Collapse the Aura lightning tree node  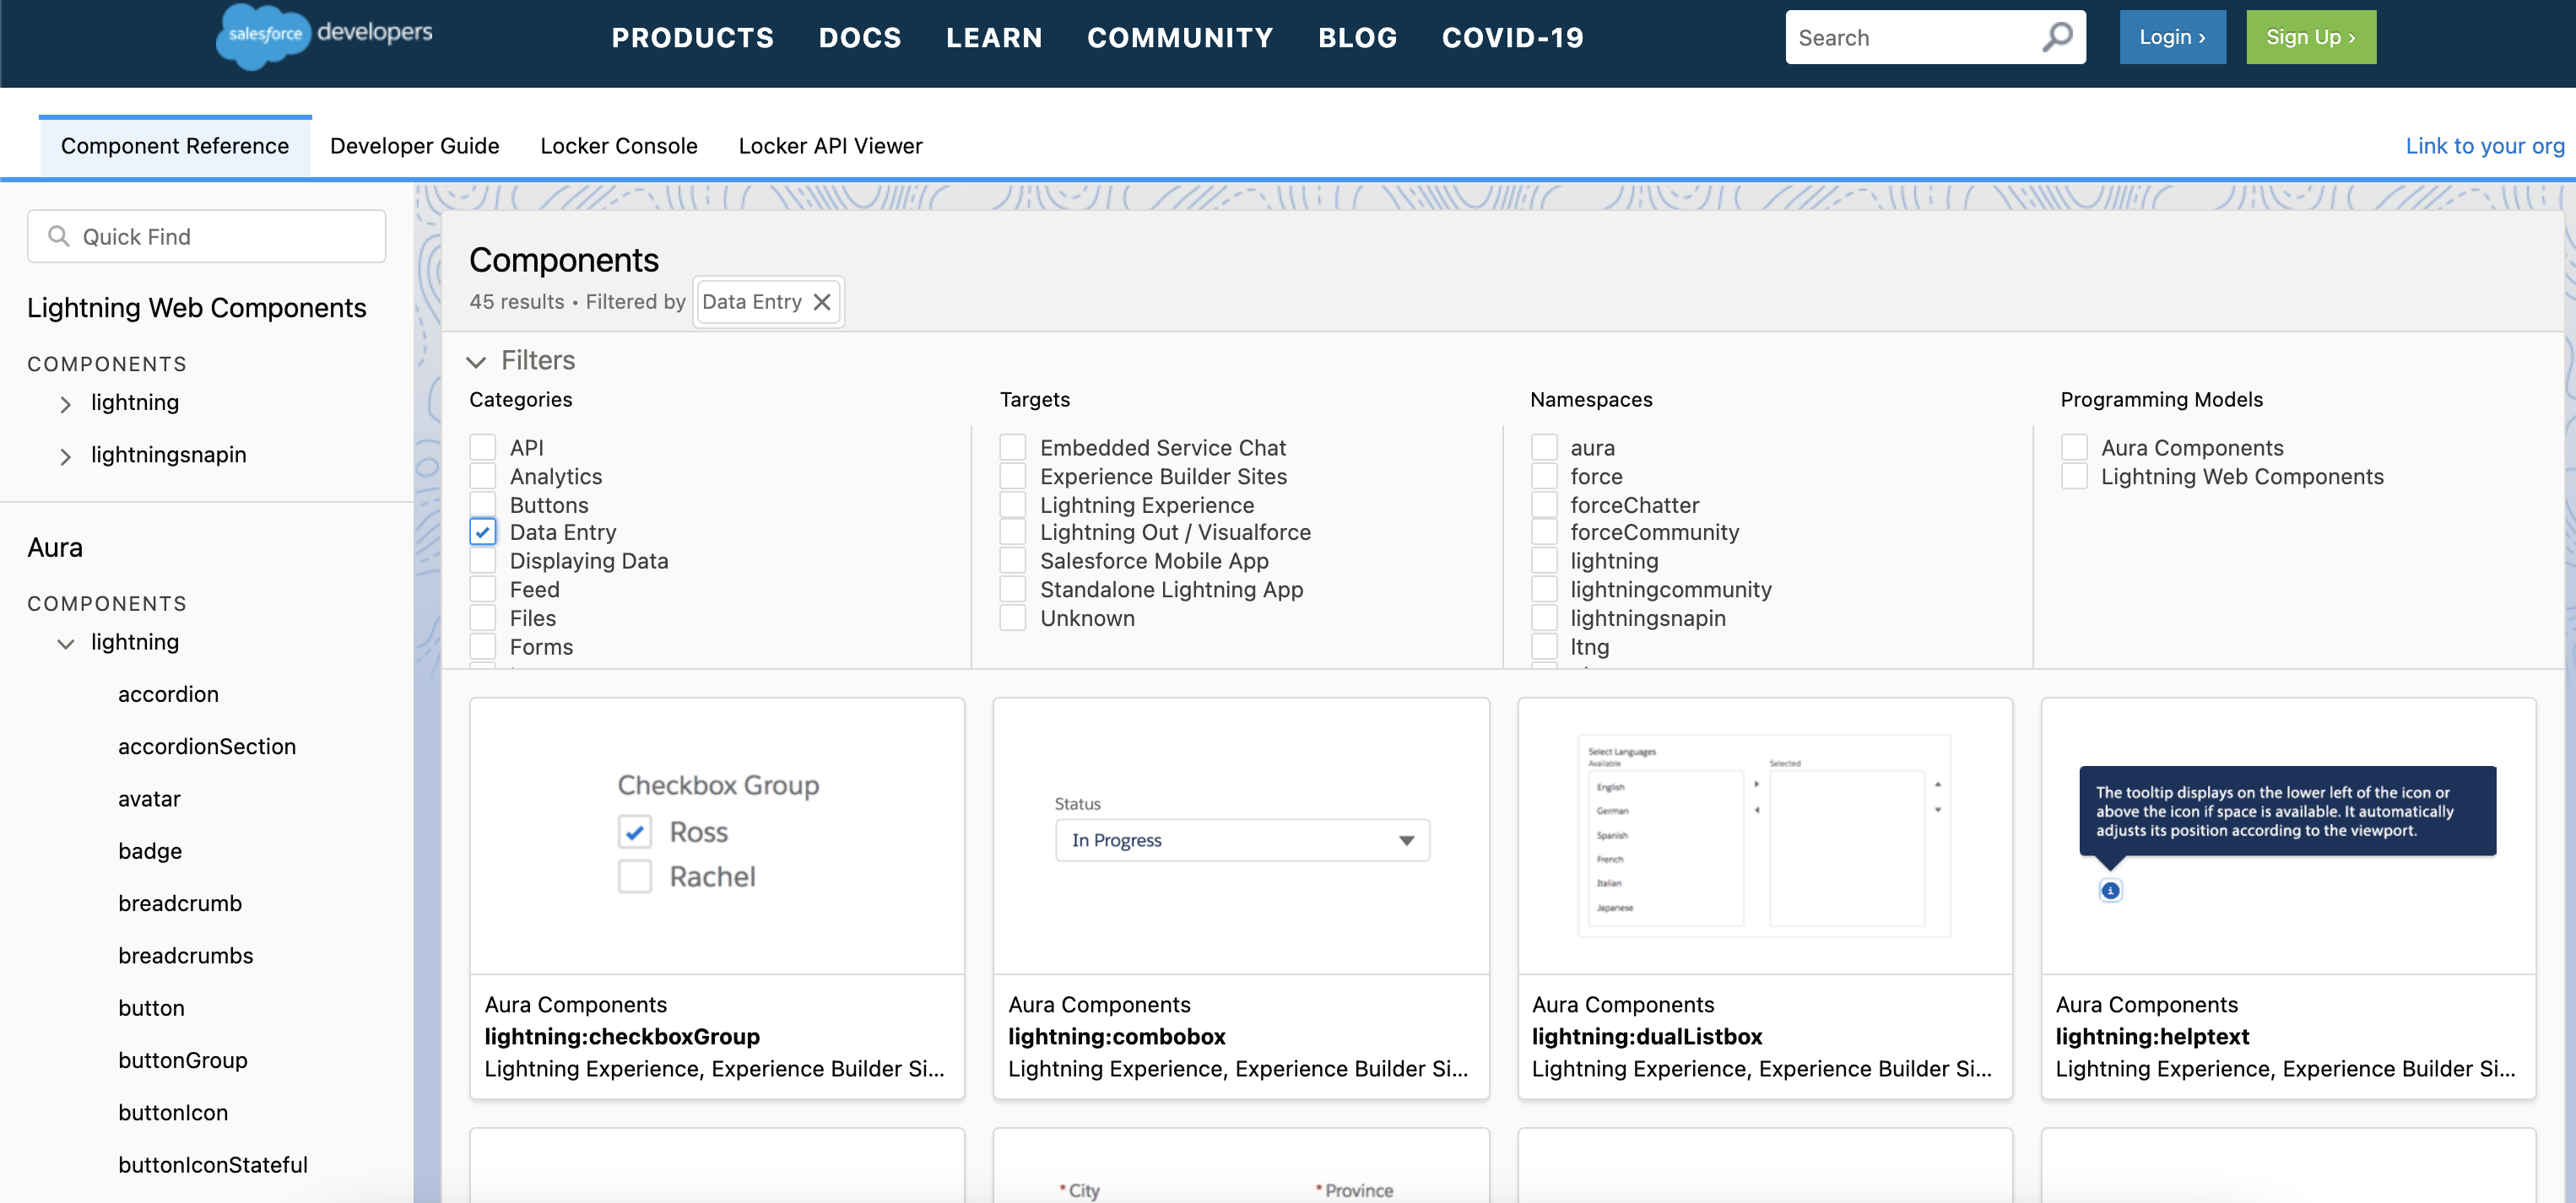(x=65, y=644)
